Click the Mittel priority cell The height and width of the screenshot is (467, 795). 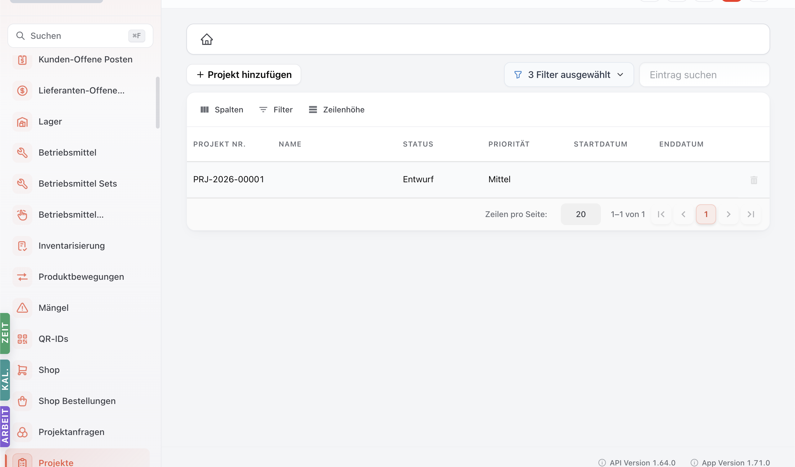(x=499, y=179)
